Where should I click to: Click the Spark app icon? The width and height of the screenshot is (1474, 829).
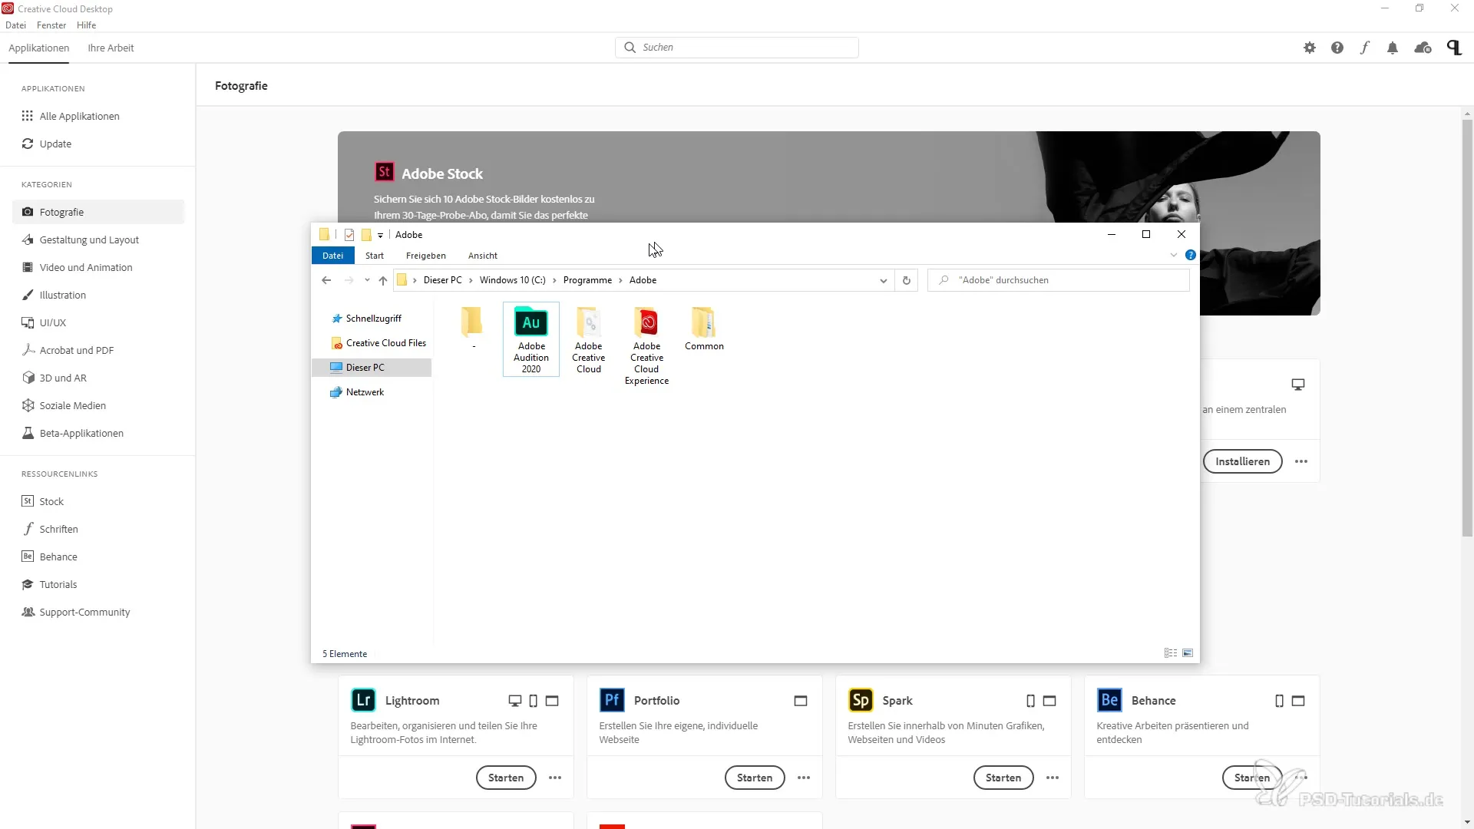click(861, 700)
